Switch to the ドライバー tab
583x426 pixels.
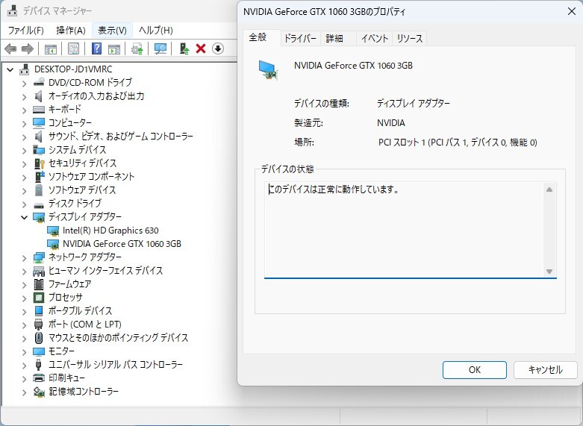[x=300, y=38]
